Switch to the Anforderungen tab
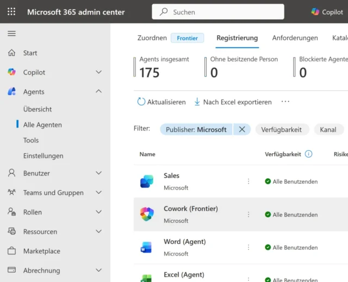Viewport: 348px width, 282px height. pos(295,38)
